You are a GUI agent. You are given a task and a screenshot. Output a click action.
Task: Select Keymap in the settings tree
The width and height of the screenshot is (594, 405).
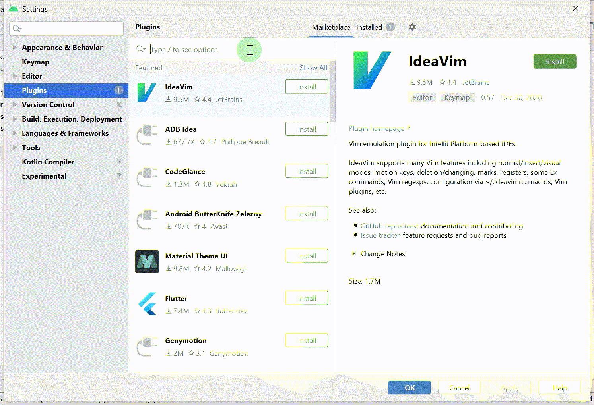click(35, 62)
